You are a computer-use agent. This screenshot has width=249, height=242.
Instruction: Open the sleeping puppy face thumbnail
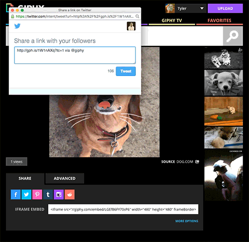(x=224, y=83)
